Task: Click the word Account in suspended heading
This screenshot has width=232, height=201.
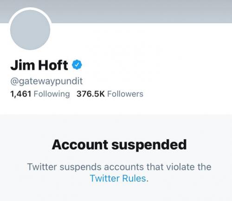Action: click(x=80, y=145)
